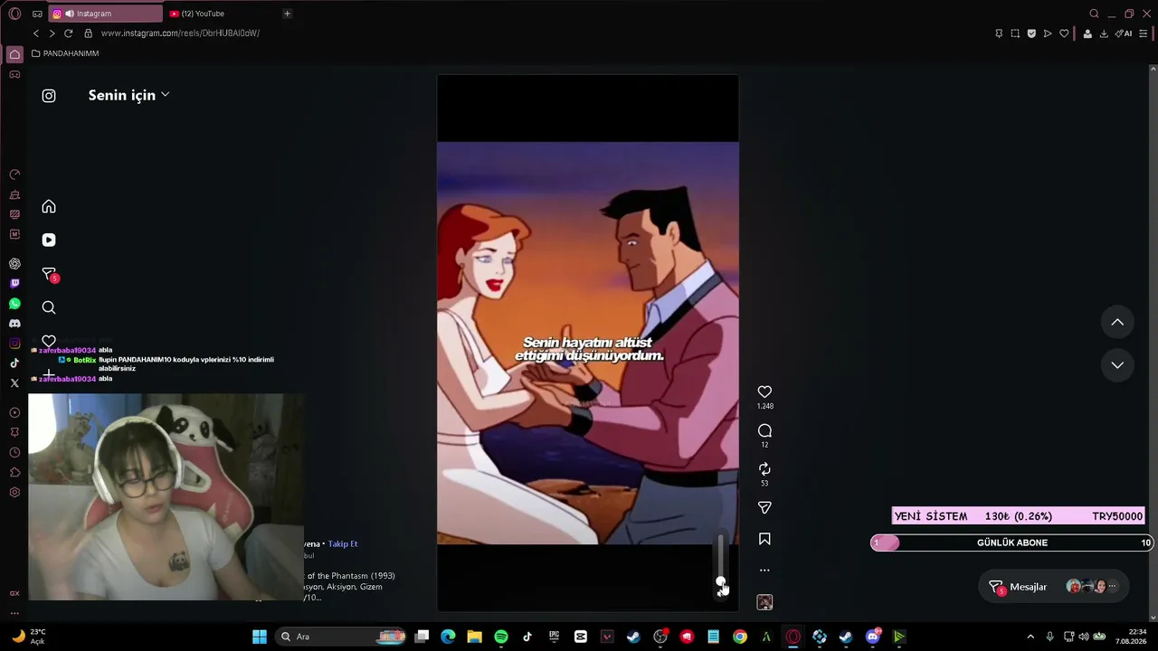Open the Instagram search magnifier
Image resolution: width=1158 pixels, height=651 pixels.
[49, 307]
